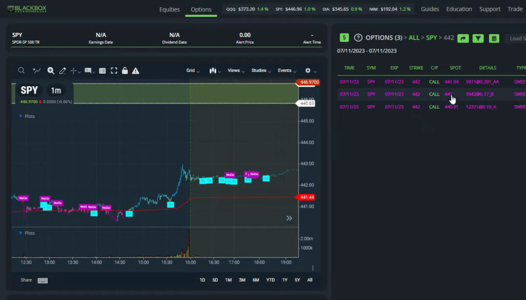The height and width of the screenshot is (300, 526).
Task: Open the Studies dropdown
Action: [x=260, y=71]
